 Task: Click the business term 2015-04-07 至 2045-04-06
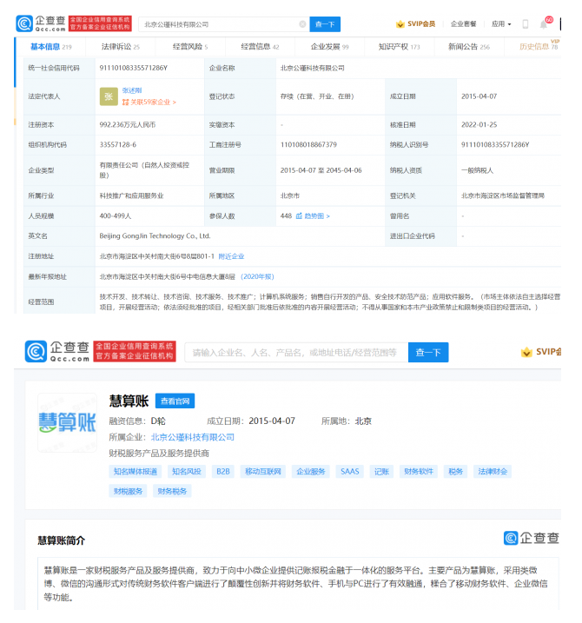[321, 170]
